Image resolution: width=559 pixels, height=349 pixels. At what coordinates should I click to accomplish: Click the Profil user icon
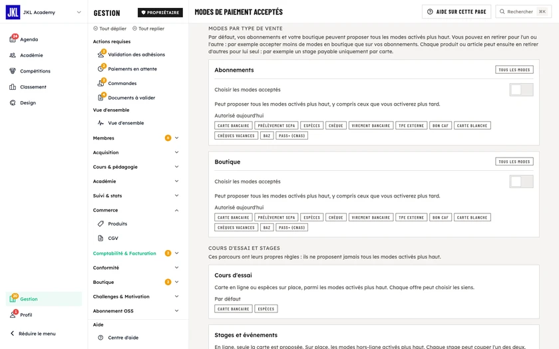tap(13, 314)
